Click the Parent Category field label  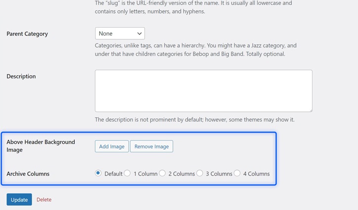point(27,34)
